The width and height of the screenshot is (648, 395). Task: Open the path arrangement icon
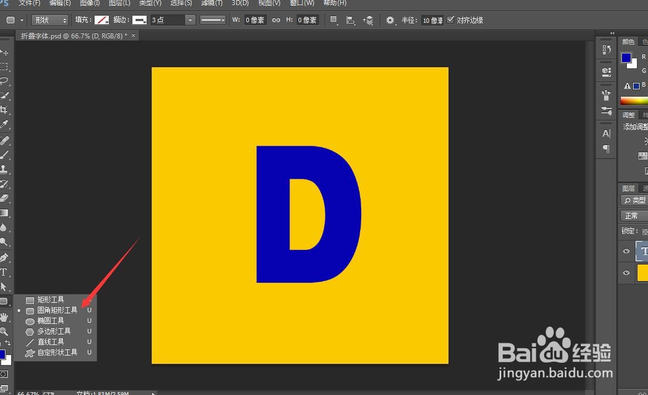[x=368, y=20]
